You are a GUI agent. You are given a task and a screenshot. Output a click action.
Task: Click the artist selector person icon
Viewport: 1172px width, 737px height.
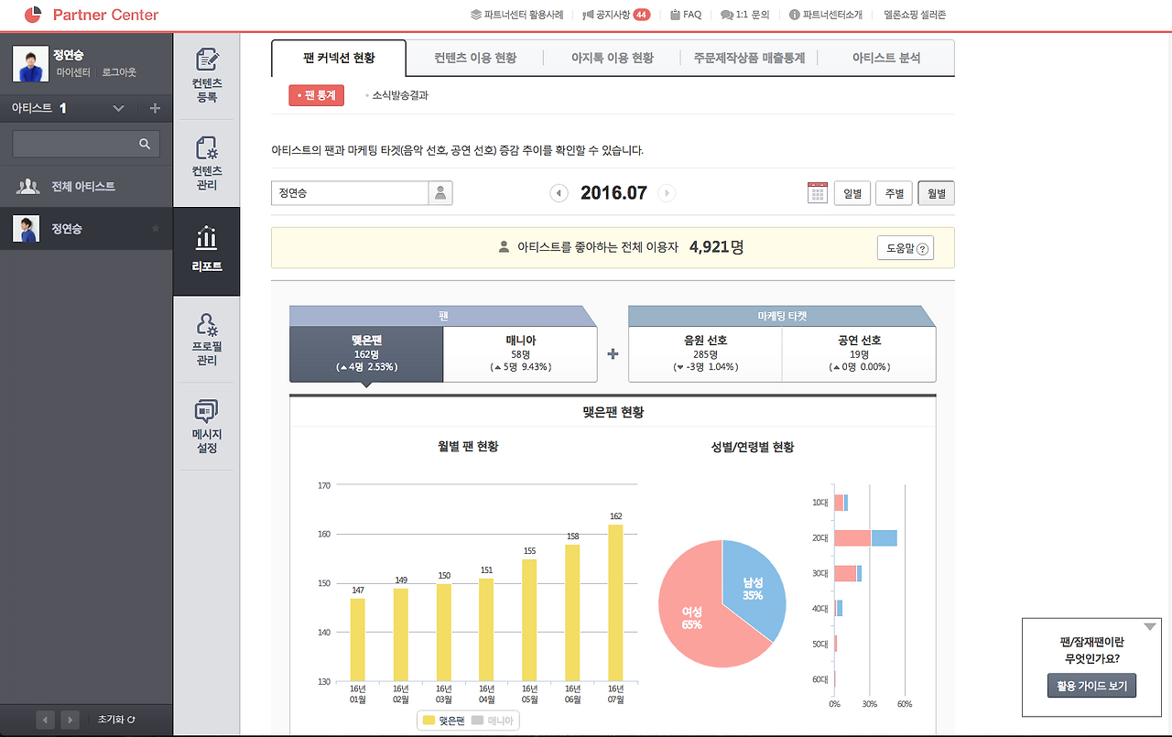pos(440,193)
